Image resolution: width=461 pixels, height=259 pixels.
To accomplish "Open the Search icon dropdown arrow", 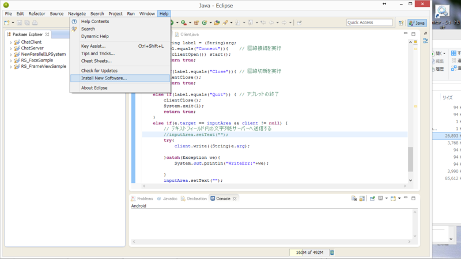I will click(232, 22).
